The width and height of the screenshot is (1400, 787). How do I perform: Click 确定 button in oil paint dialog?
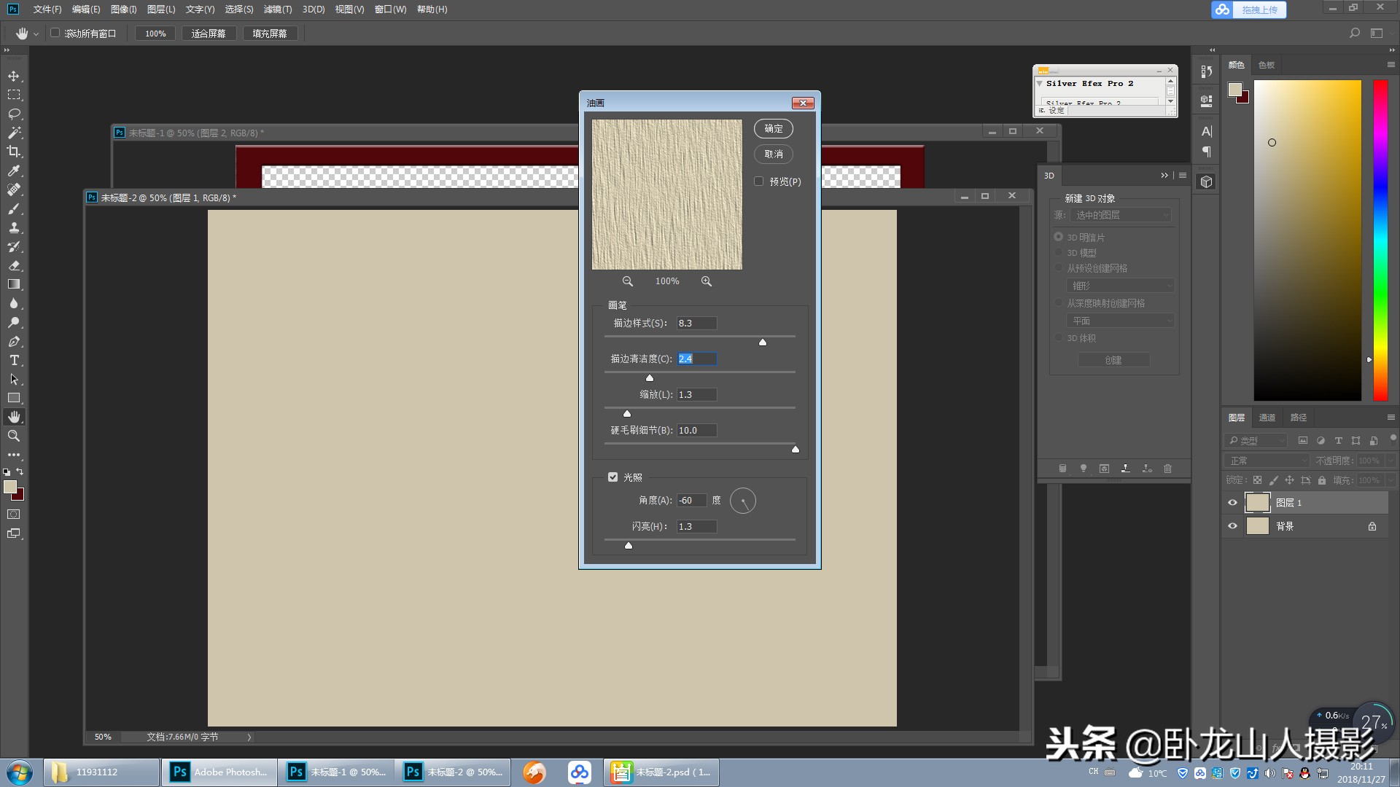(773, 129)
